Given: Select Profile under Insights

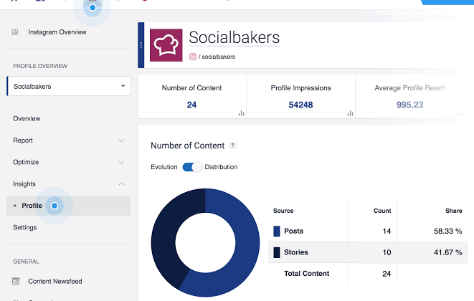Looking at the screenshot, I should [69, 206].
